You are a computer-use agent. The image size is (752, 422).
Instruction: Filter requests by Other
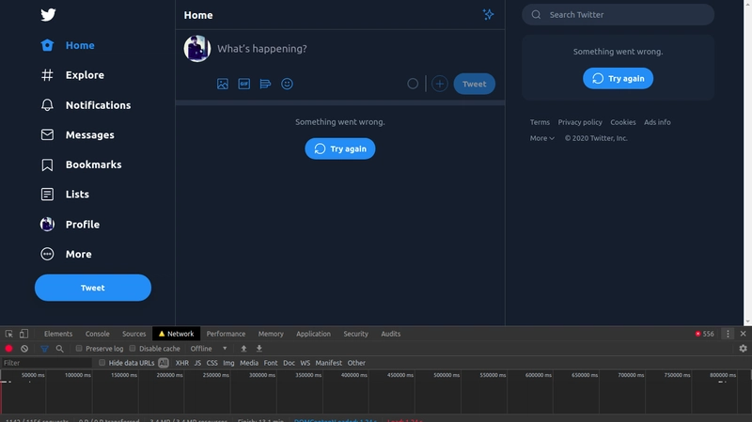pos(356,363)
